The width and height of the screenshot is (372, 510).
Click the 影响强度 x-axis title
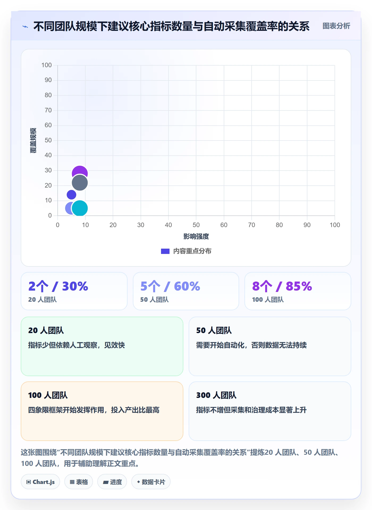click(196, 236)
